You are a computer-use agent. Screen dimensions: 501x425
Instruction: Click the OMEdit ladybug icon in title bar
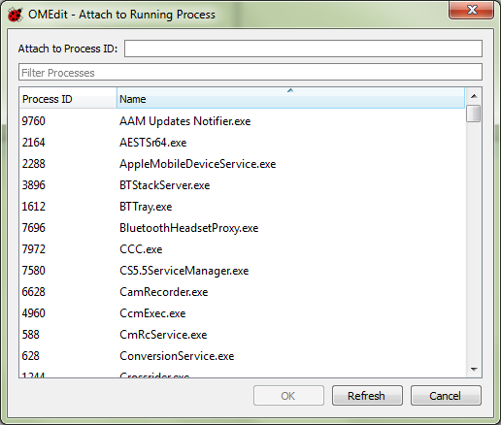[15, 15]
